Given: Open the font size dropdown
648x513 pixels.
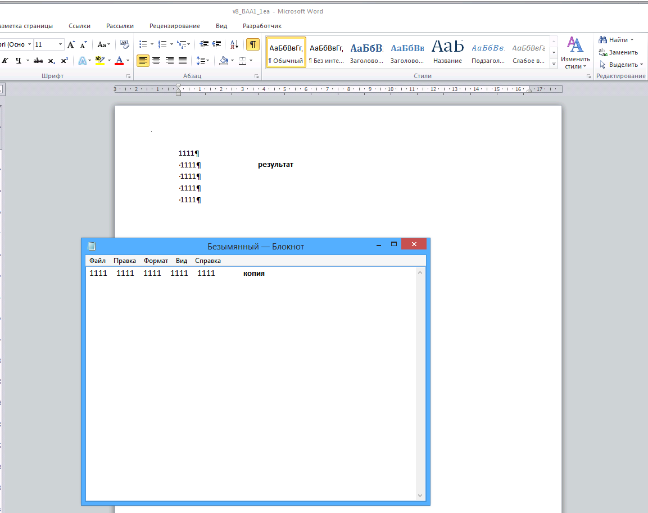Looking at the screenshot, I should [61, 44].
